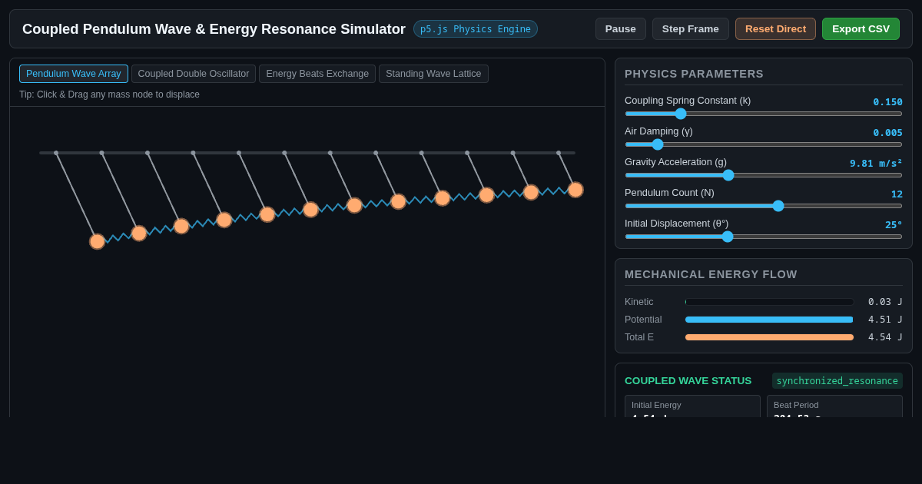The image size is (922, 484).
Task: Adjust the Air Damping slider
Action: click(x=764, y=144)
